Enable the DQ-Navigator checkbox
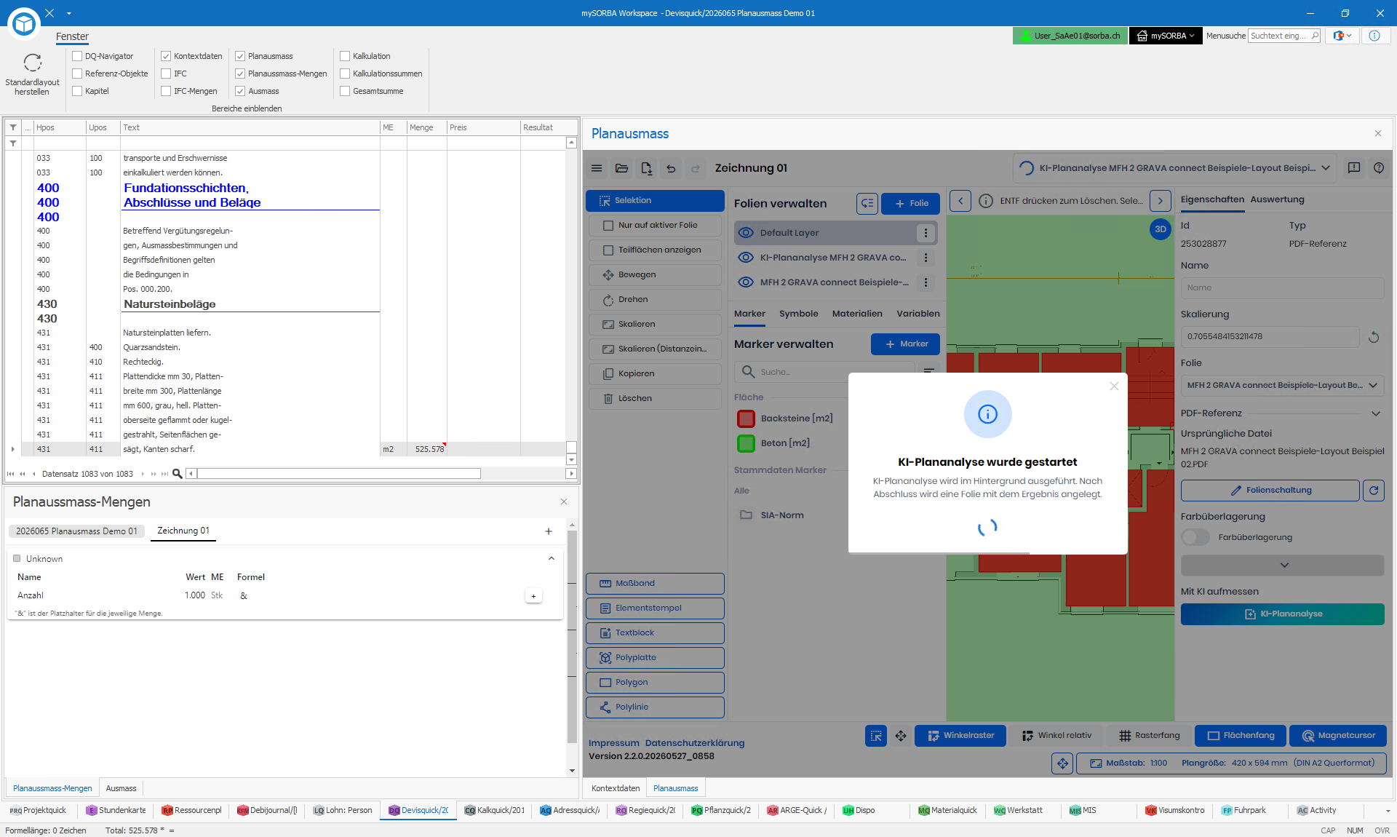The width and height of the screenshot is (1397, 837). click(x=77, y=56)
